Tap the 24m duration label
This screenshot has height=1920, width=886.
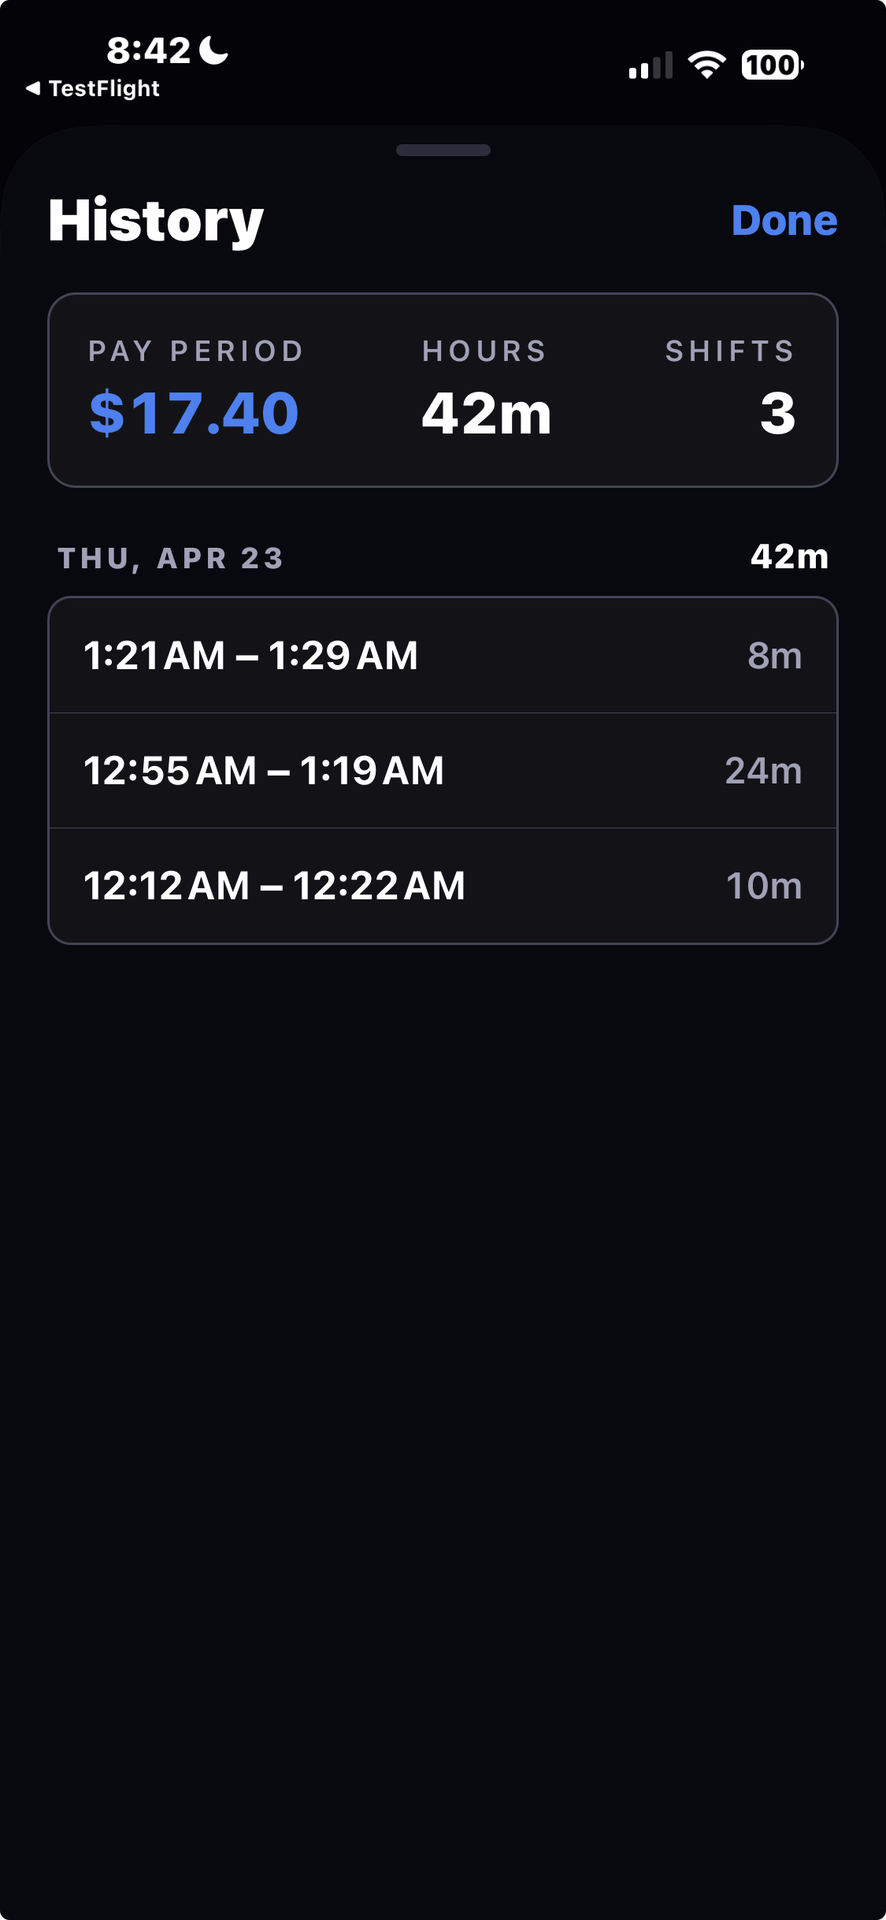[763, 771]
